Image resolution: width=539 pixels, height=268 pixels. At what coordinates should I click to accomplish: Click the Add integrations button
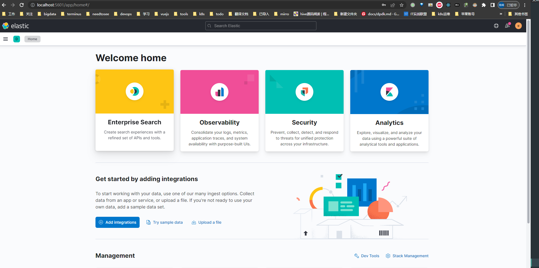click(117, 222)
